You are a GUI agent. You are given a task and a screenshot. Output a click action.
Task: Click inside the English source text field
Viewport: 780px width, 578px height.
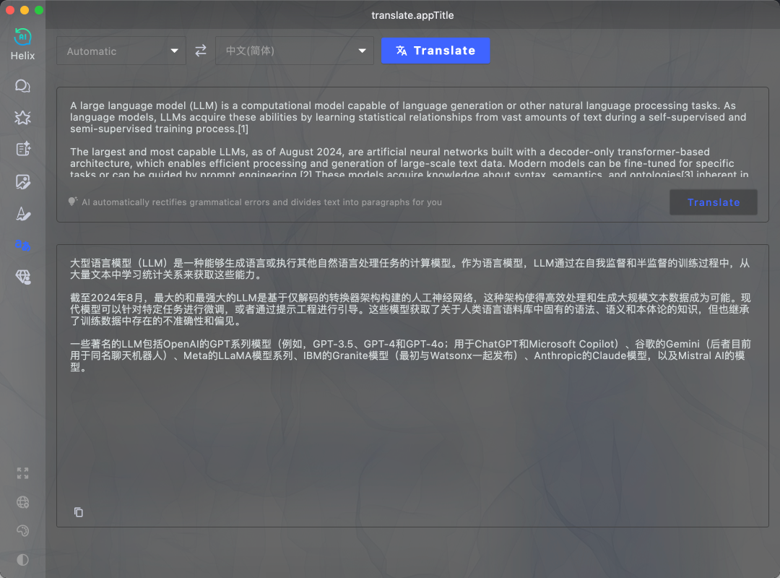tap(412, 139)
